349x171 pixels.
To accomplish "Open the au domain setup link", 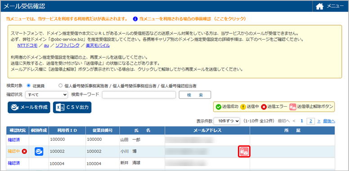I will pyautogui.click(x=46, y=45).
